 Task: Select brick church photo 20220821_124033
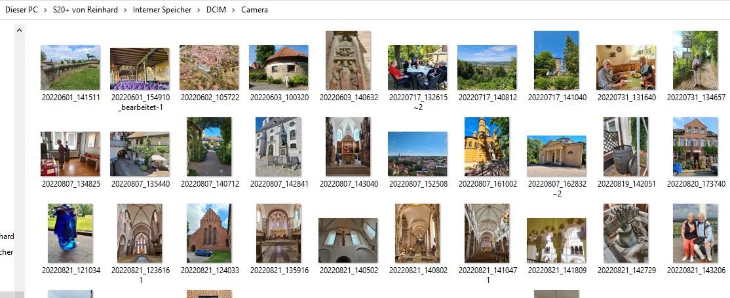click(209, 233)
